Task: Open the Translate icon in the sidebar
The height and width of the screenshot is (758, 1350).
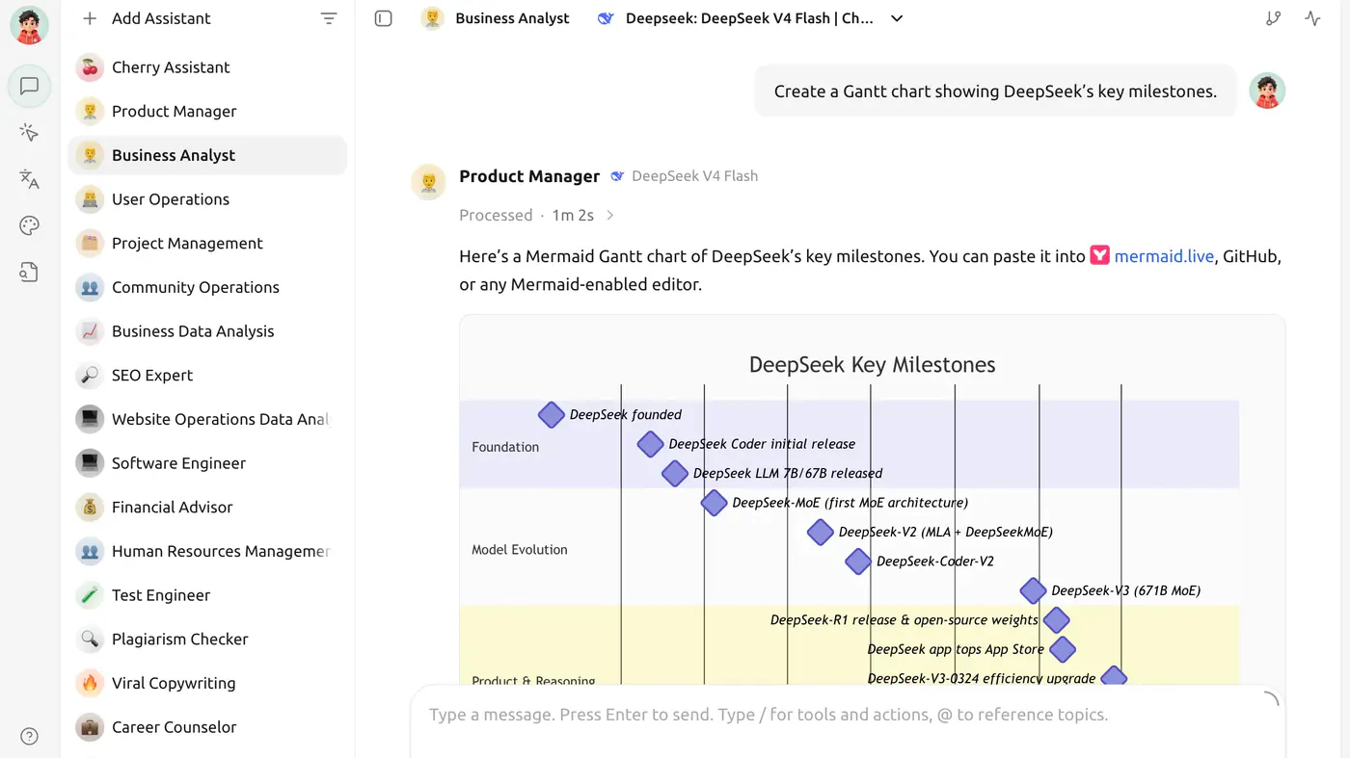Action: (29, 179)
